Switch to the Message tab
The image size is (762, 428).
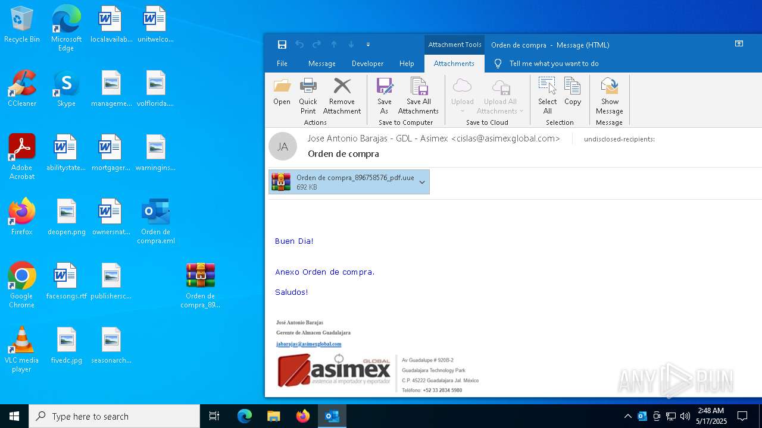point(322,64)
